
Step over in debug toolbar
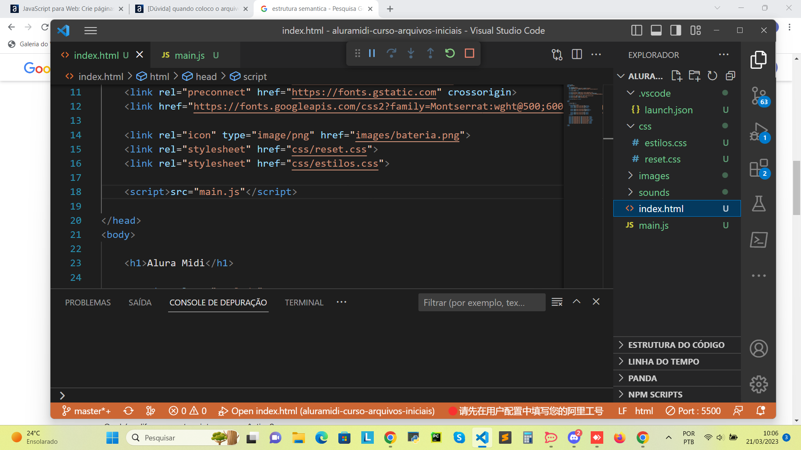391,53
